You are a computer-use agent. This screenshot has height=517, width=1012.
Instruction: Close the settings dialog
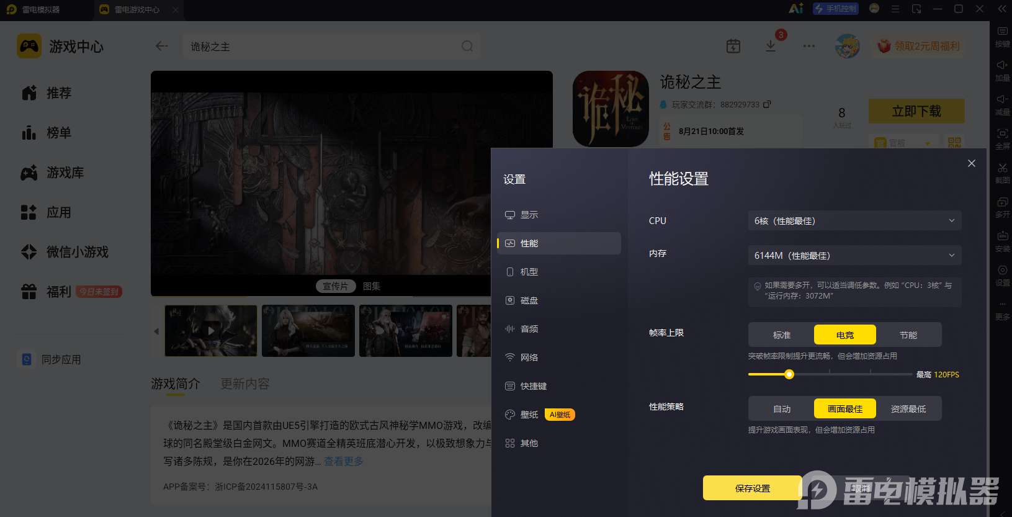pos(972,163)
